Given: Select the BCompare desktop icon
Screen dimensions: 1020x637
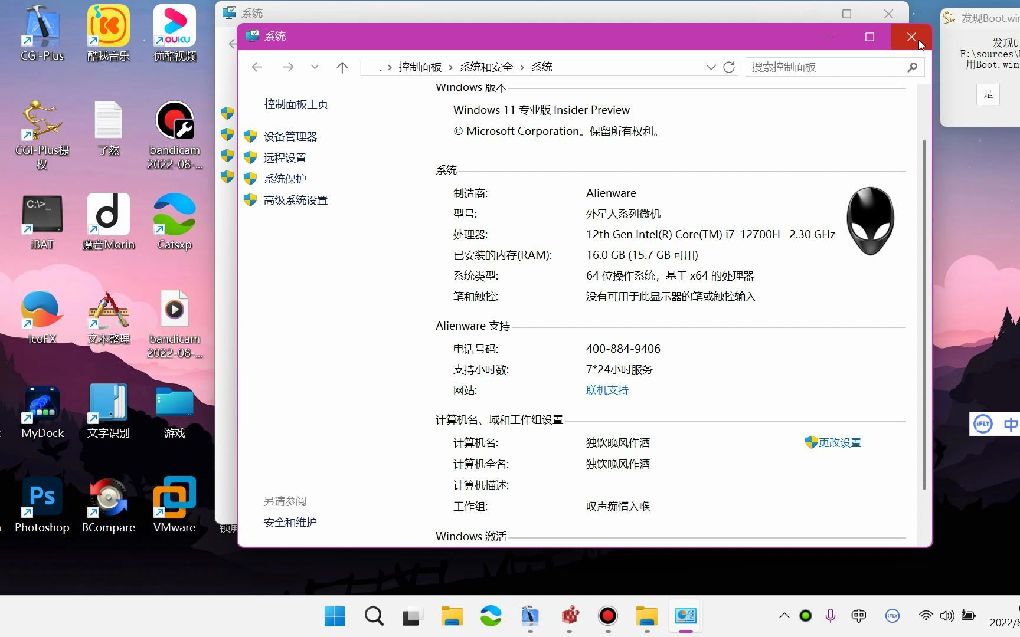Looking at the screenshot, I should point(108,505).
